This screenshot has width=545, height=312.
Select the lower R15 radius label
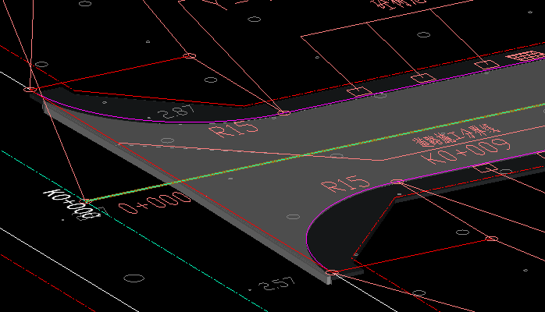click(x=346, y=185)
